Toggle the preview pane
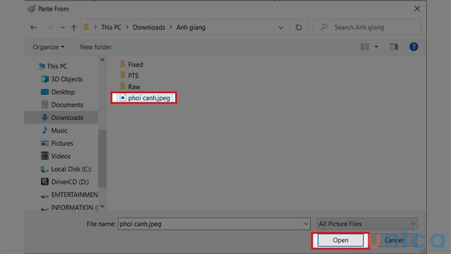 pos(393,47)
